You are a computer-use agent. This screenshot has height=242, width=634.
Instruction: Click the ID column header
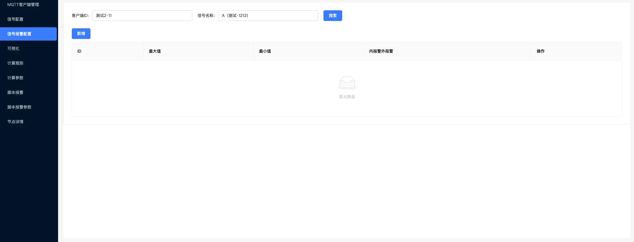pos(108,51)
